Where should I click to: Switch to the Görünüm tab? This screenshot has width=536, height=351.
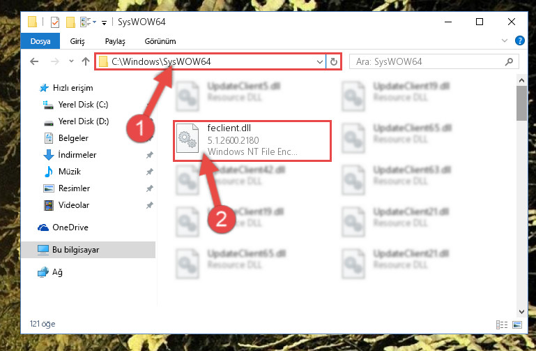[x=160, y=41]
